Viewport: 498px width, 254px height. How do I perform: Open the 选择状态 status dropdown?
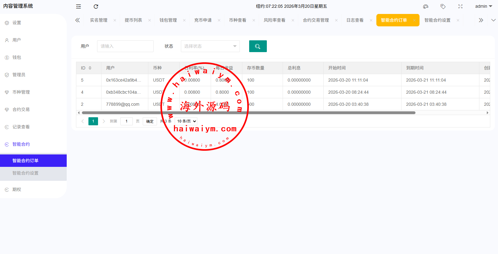click(x=210, y=46)
